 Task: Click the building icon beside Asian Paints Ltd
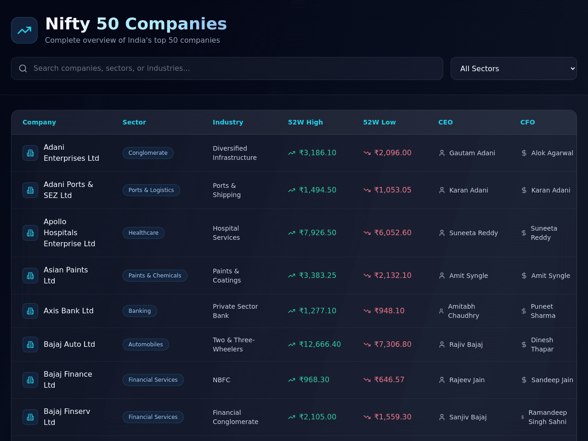click(x=30, y=276)
